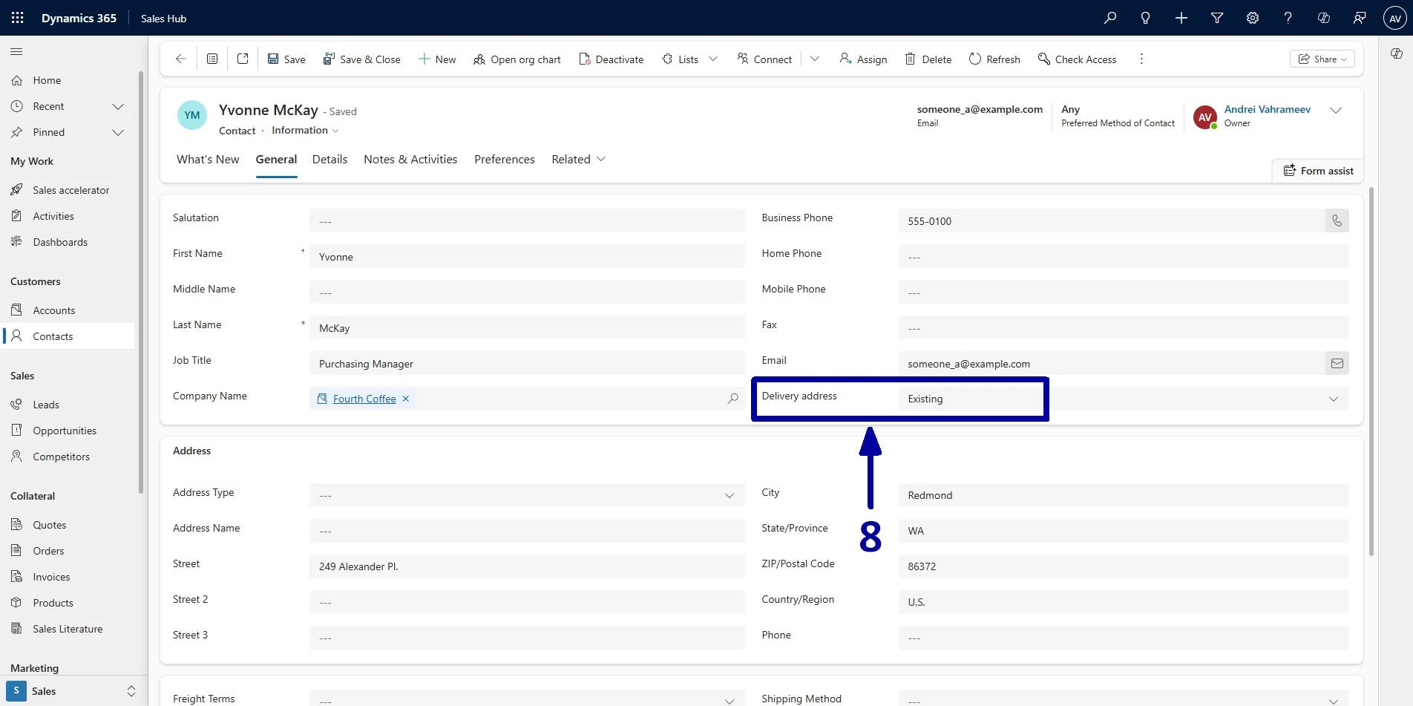Remove Fourth Coffee from Company Name
Screen dimensions: 1413x706
pos(406,399)
